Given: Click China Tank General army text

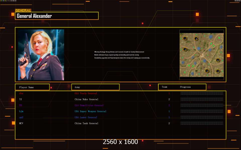Looking at the screenshot, I should [x=86, y=123].
